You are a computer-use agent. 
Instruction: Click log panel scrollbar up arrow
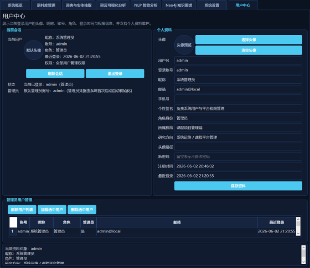point(303,247)
